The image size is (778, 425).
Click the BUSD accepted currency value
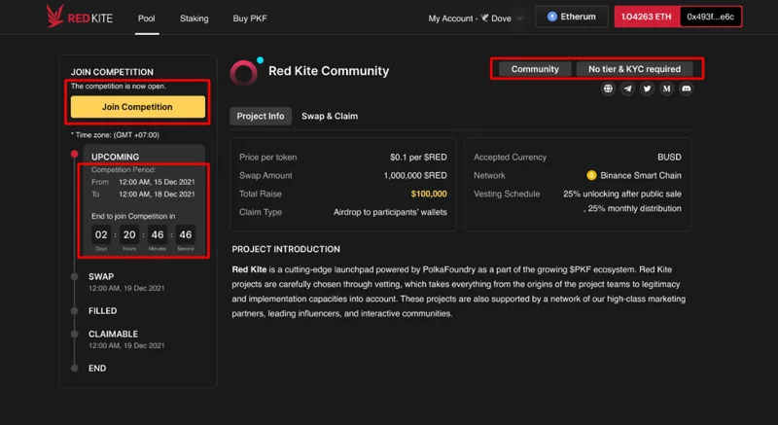(x=669, y=158)
